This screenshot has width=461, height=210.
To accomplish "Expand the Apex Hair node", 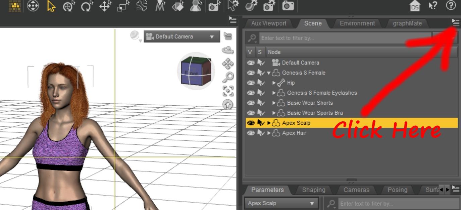I will (269, 133).
